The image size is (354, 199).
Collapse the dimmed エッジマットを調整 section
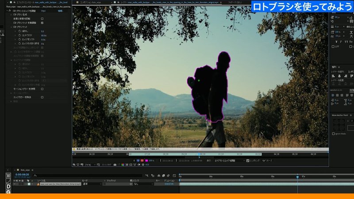pos(12,60)
